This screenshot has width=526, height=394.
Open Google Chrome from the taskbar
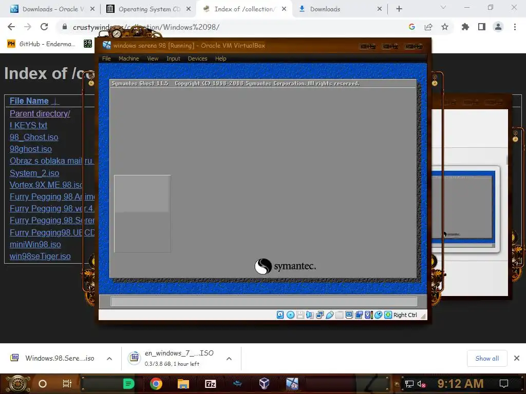tap(156, 384)
